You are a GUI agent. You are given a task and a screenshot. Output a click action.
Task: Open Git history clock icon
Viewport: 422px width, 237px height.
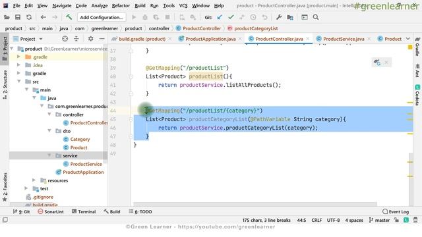click(253, 18)
